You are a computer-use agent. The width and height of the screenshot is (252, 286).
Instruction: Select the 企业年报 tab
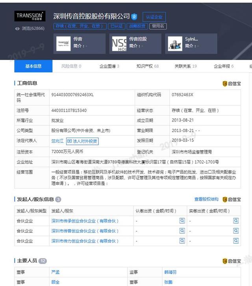[x=224, y=66]
